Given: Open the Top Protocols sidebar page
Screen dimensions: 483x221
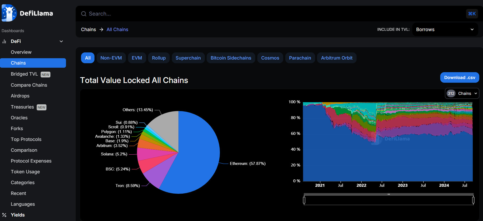Looking at the screenshot, I should [x=26, y=139].
